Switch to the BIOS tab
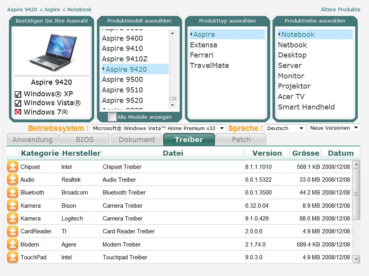The height and width of the screenshot is (276, 369). (85, 139)
